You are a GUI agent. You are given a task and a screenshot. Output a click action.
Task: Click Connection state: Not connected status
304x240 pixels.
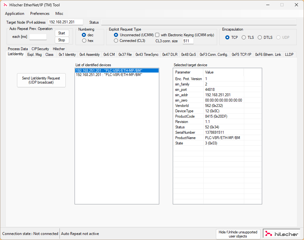coord(30,234)
